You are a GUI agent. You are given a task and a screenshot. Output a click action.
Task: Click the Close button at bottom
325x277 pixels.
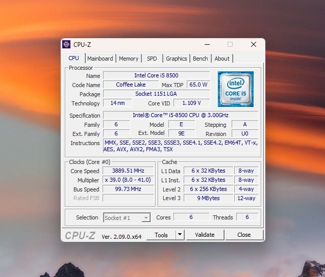pyautogui.click(x=244, y=235)
